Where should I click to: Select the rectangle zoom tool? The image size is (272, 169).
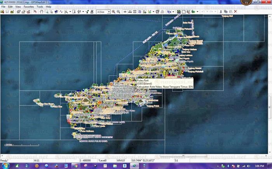46,12
